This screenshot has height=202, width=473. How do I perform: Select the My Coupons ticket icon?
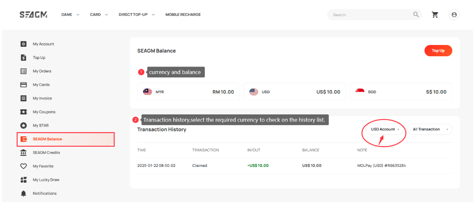point(24,112)
